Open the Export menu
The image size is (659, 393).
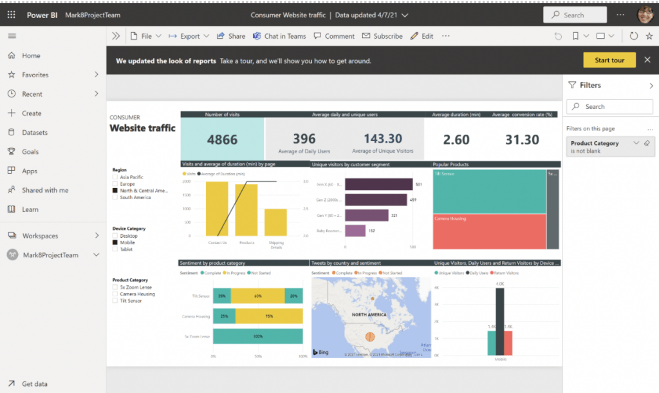[189, 36]
